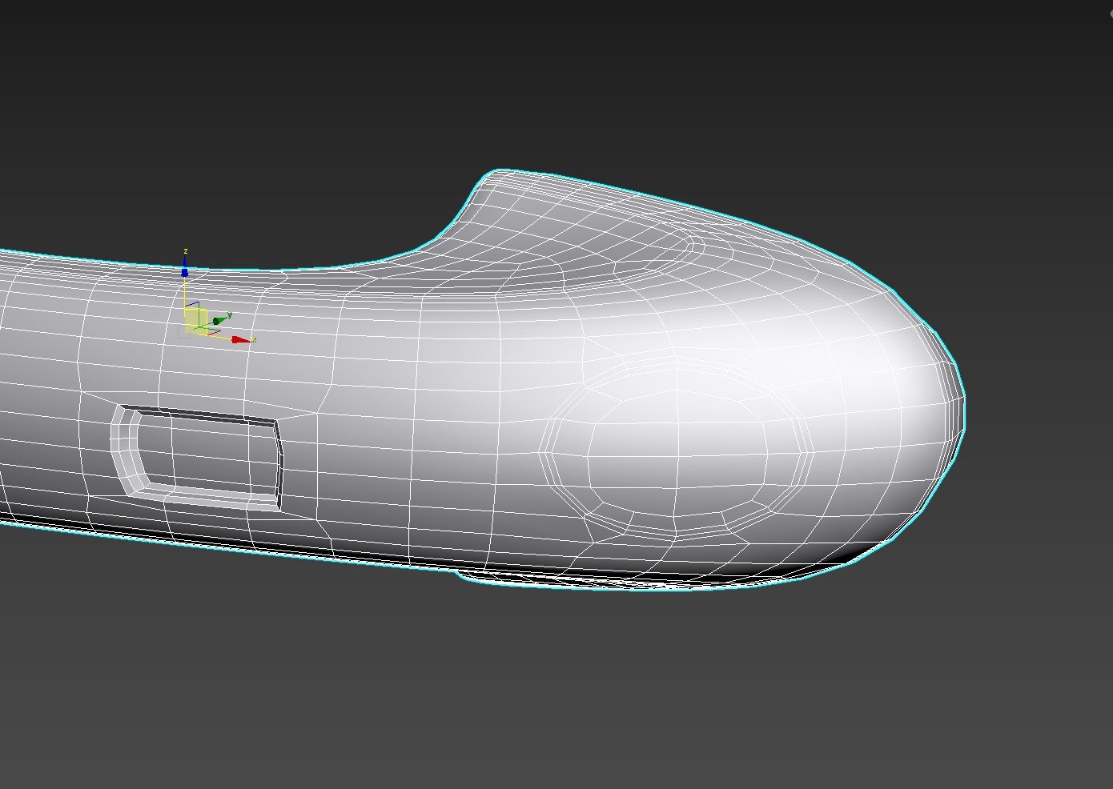Screen dimensions: 1113x789
Task: Click the blue Z-axis arrow of the gizmo
Action: pos(185,272)
